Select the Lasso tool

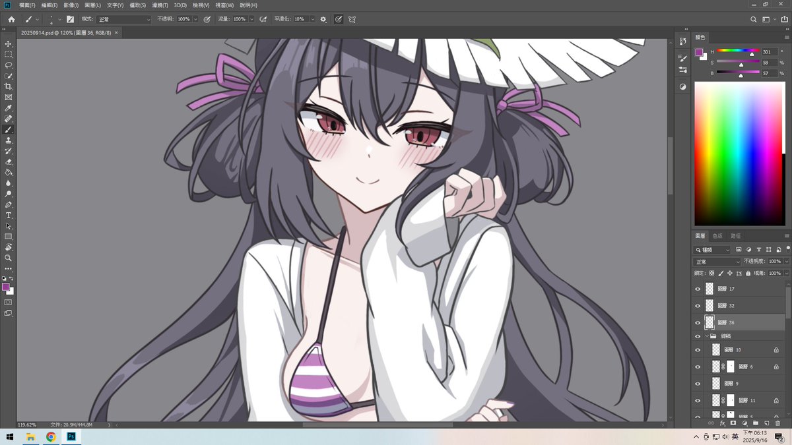(x=9, y=65)
